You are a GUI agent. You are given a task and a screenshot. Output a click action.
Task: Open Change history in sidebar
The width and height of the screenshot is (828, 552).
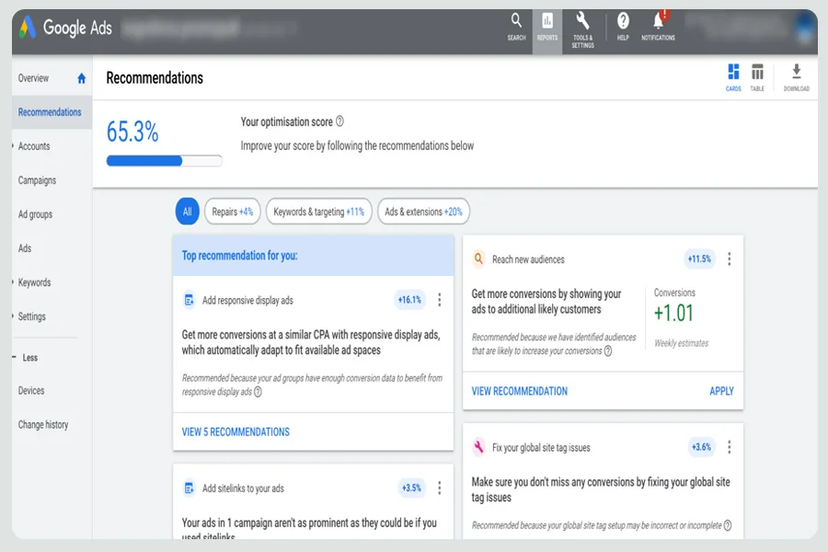[43, 425]
